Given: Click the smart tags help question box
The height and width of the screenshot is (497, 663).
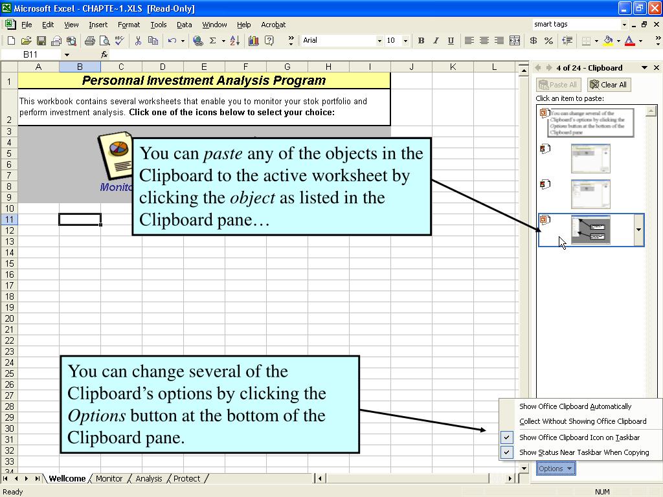Looking at the screenshot, I should (x=576, y=24).
